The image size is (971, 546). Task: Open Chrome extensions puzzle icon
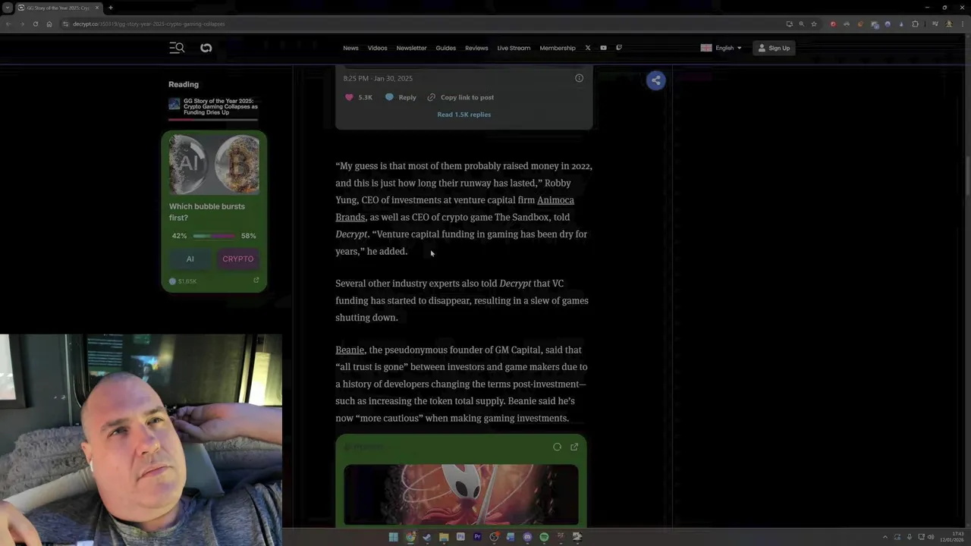(915, 24)
